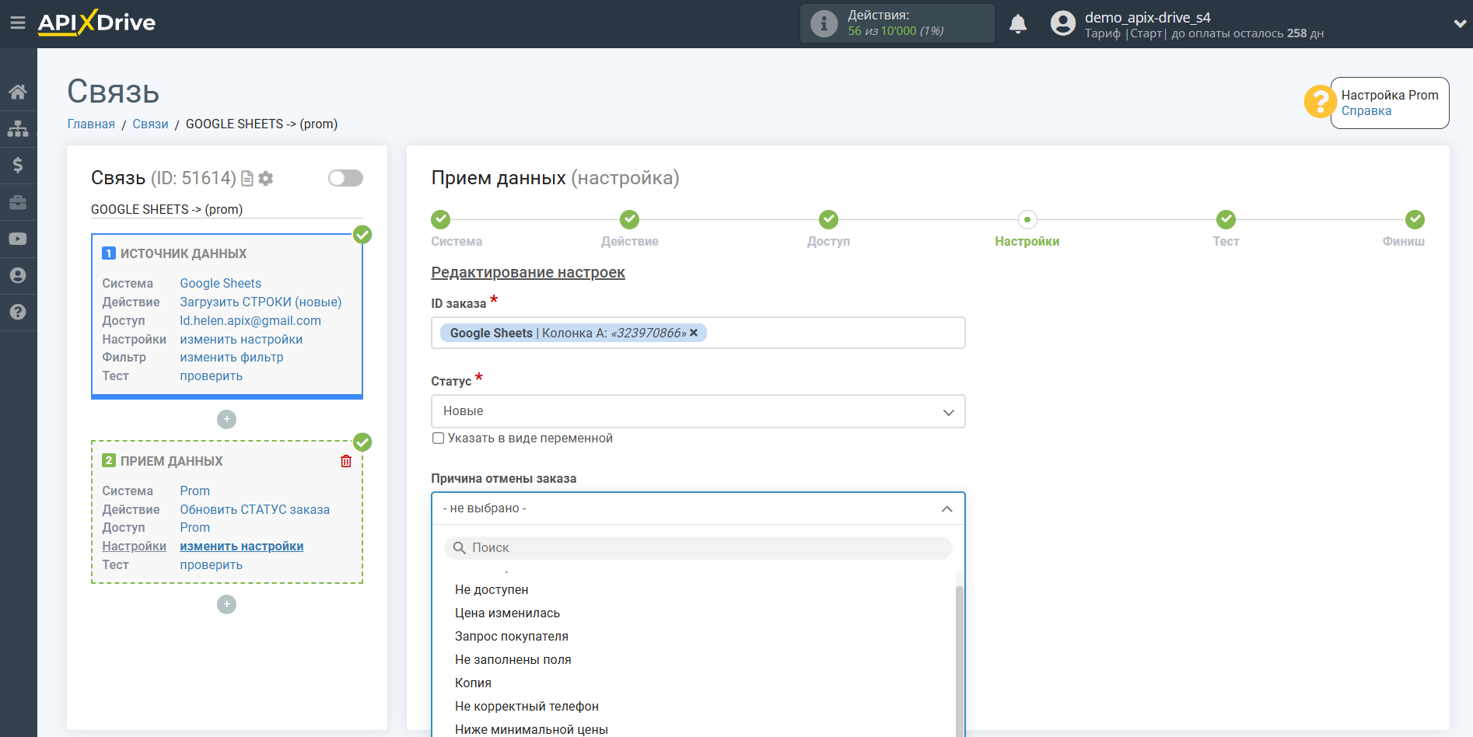Open the briefcase sidebar icon

pos(18,202)
